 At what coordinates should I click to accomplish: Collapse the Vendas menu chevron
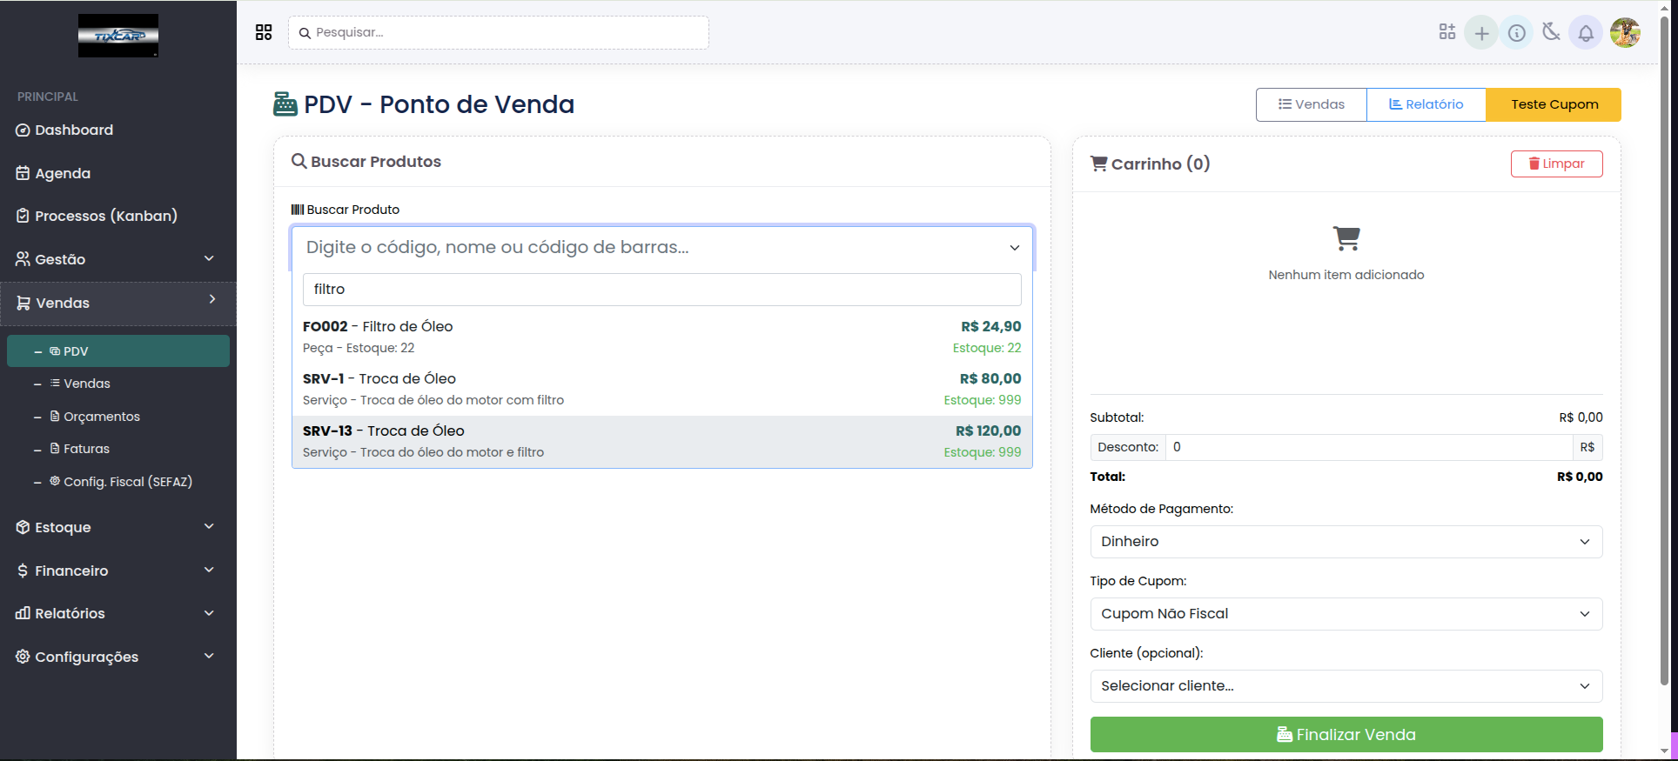(212, 299)
